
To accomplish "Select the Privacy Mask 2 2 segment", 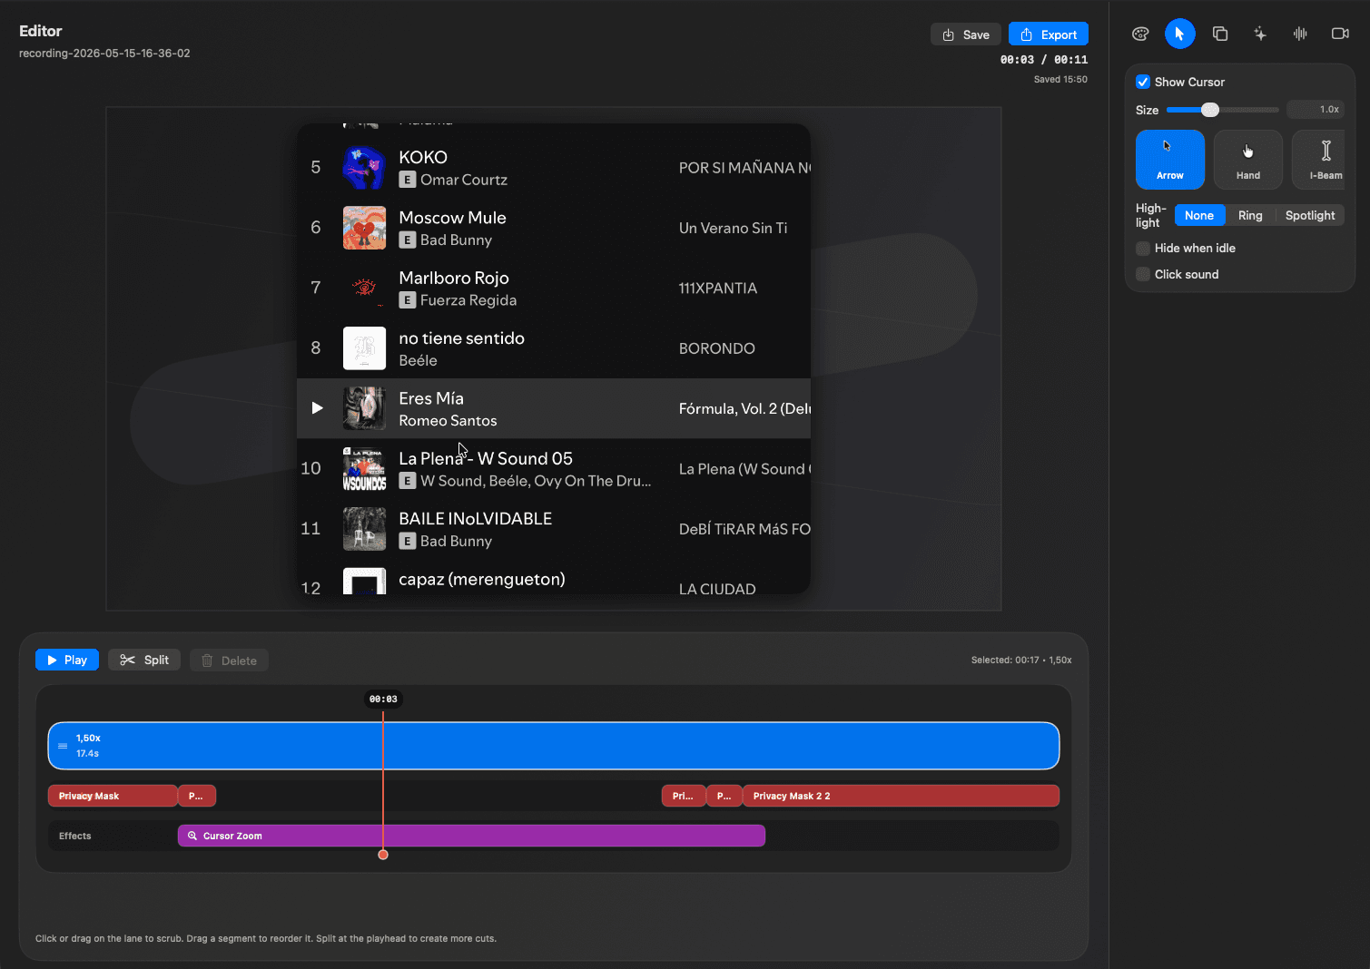I will click(x=901, y=796).
